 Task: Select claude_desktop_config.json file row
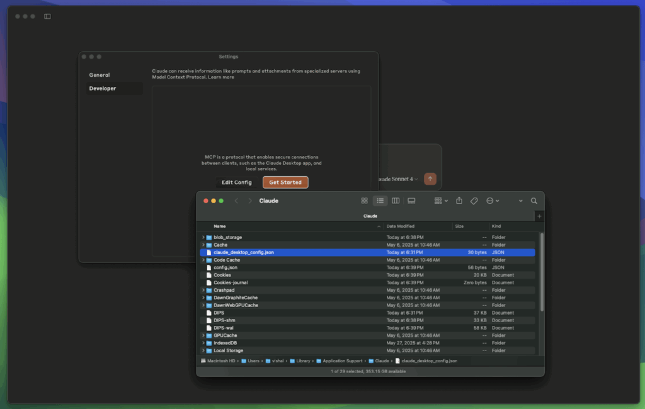pyautogui.click(x=367, y=252)
